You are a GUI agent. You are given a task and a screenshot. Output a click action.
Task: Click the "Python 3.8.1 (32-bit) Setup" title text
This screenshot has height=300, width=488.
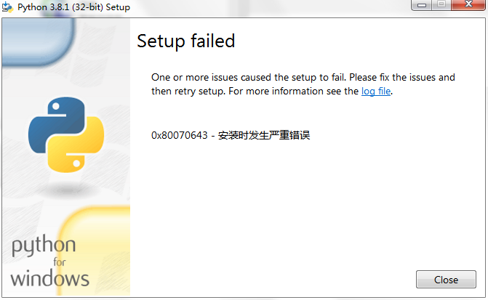(79, 7)
